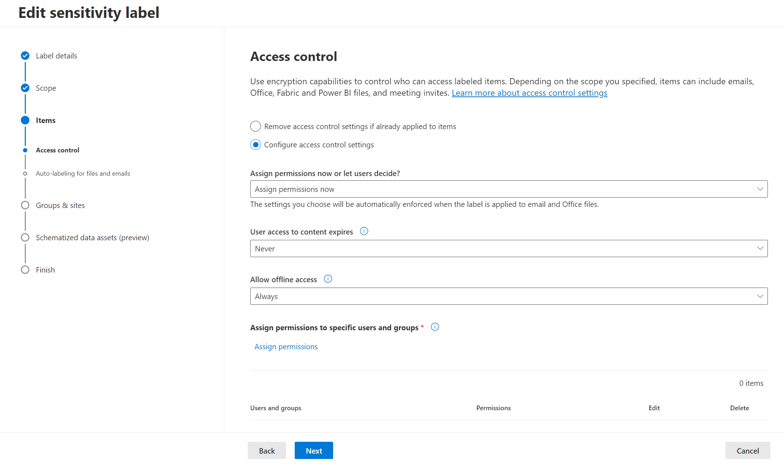
Task: Select Remove access control settings radio option
Action: (x=256, y=126)
